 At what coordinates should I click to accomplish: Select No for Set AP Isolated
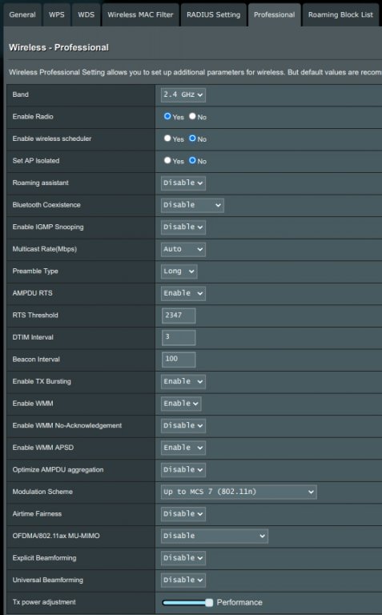(x=192, y=160)
